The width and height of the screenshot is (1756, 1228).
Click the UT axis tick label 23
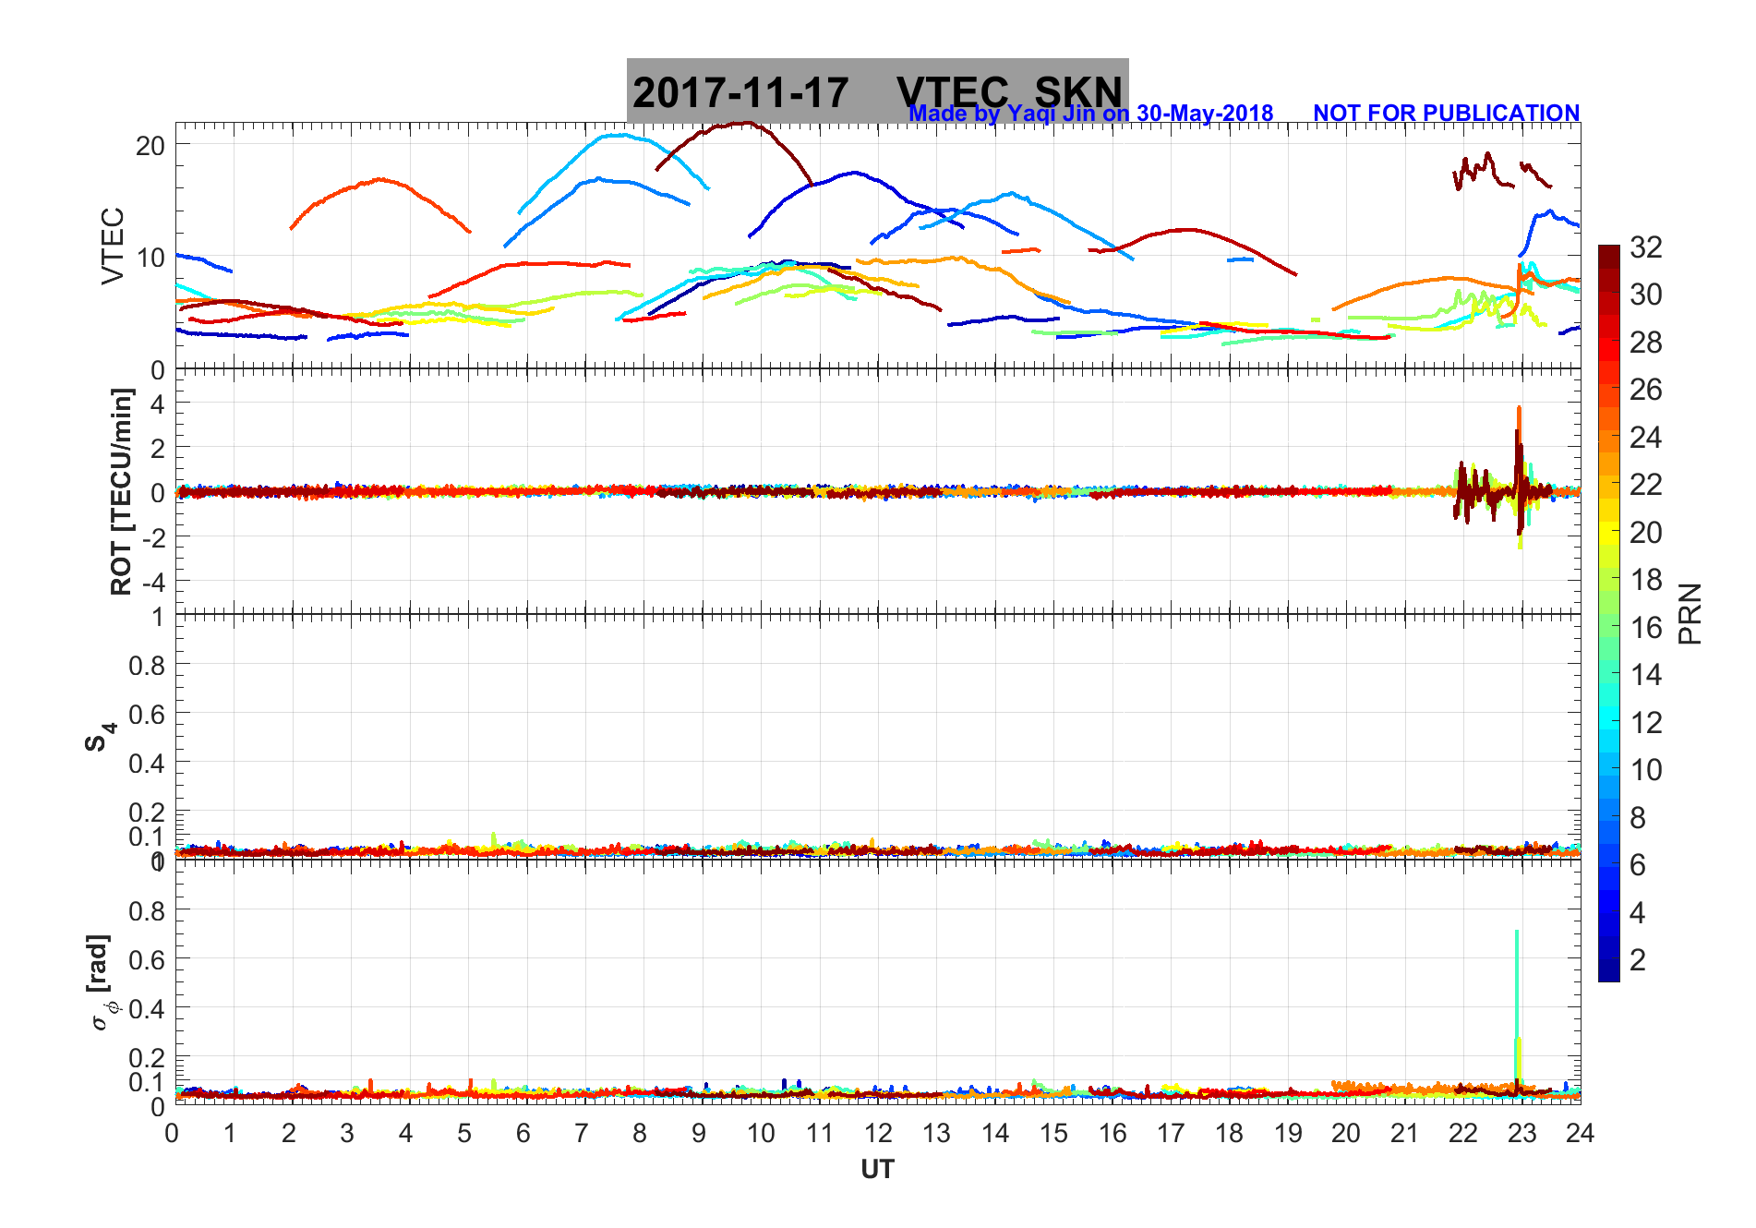1521,1134
